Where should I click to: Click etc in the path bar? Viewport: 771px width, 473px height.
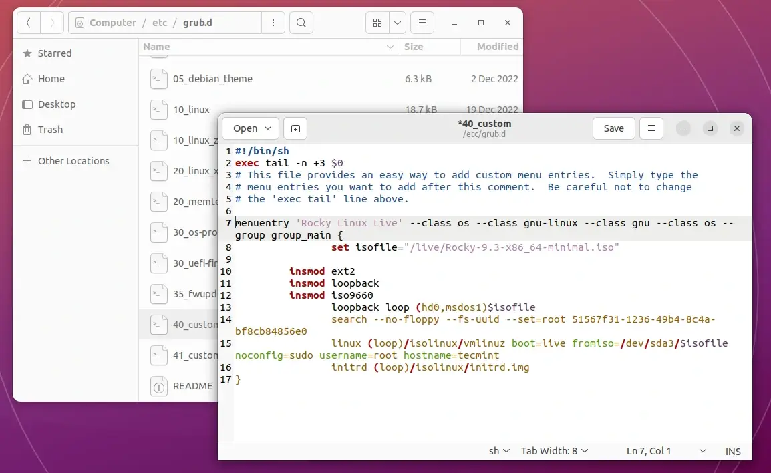(160, 23)
